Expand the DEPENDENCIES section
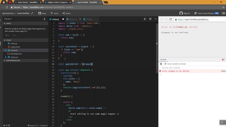The width and height of the screenshot is (226, 127). point(25,60)
